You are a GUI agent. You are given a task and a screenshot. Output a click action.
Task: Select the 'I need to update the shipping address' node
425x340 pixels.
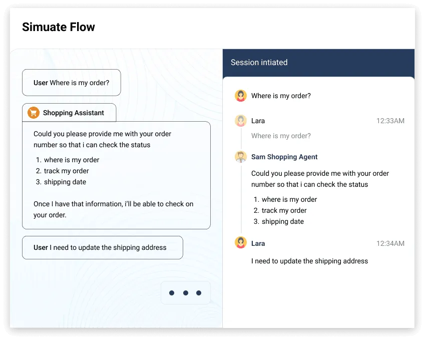(x=102, y=247)
